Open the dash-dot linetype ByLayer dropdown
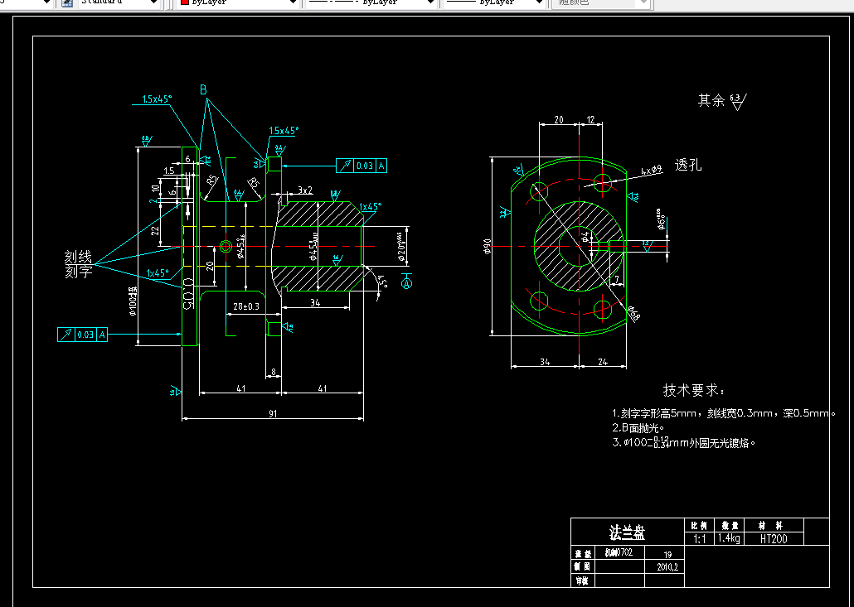The width and height of the screenshot is (854, 607). (x=371, y=2)
